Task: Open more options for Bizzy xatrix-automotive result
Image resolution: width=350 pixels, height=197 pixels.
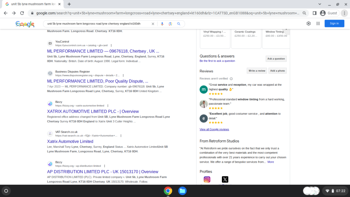Action: coord(108,106)
